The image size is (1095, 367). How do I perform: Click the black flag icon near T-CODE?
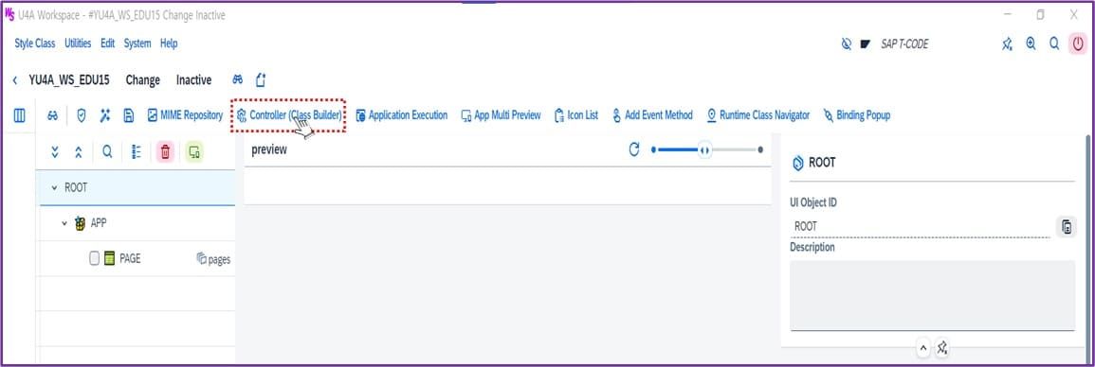point(866,44)
